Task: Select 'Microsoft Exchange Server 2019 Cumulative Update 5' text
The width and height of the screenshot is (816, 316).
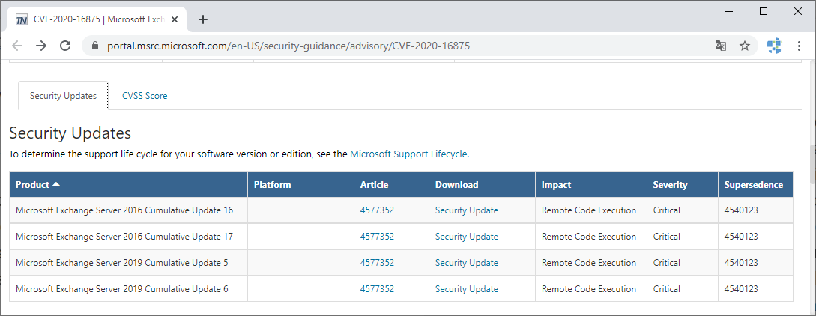Action: 122,263
